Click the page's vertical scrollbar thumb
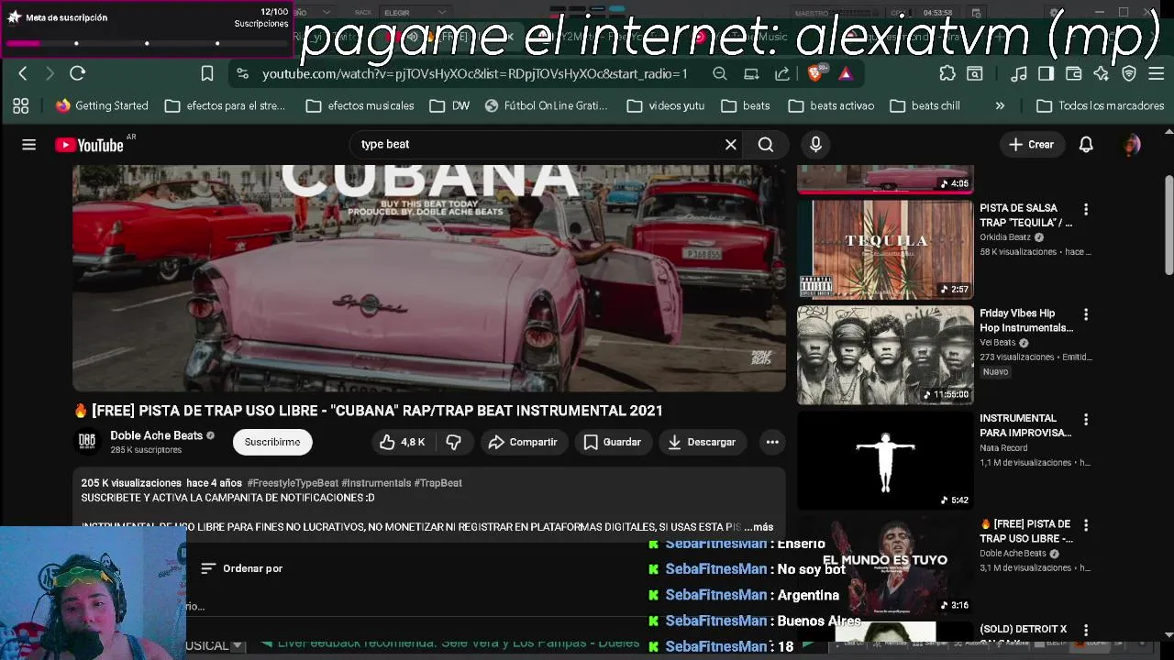 [x=1168, y=225]
